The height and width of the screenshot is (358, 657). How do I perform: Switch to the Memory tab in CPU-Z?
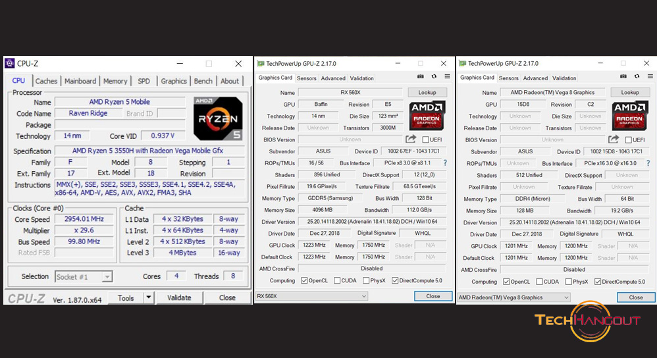pos(115,81)
